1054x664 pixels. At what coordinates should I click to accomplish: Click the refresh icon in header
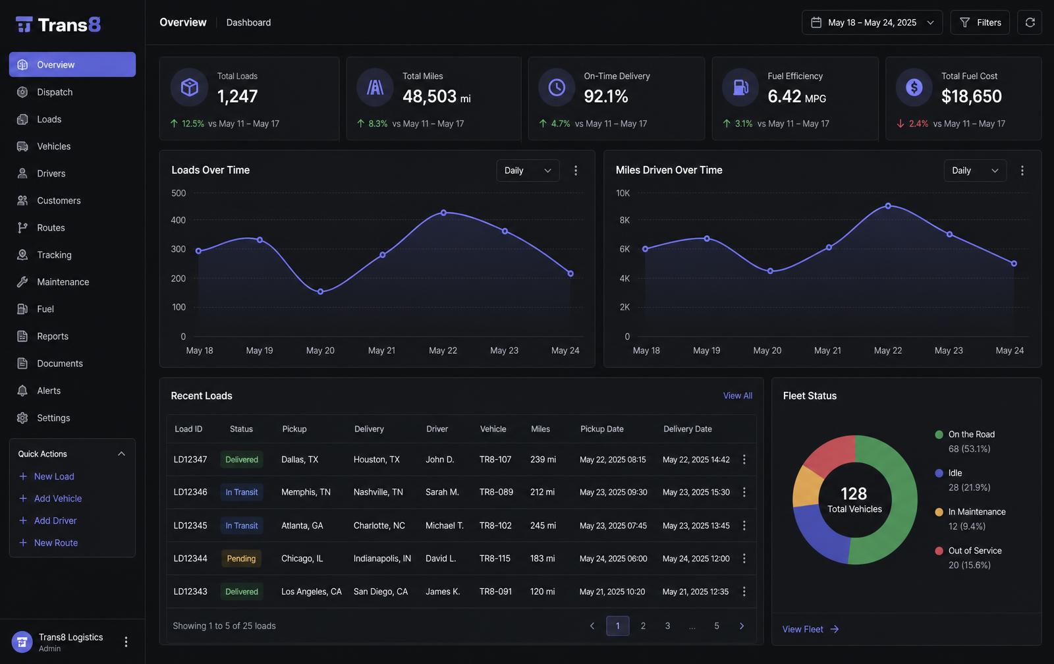[x=1030, y=22]
